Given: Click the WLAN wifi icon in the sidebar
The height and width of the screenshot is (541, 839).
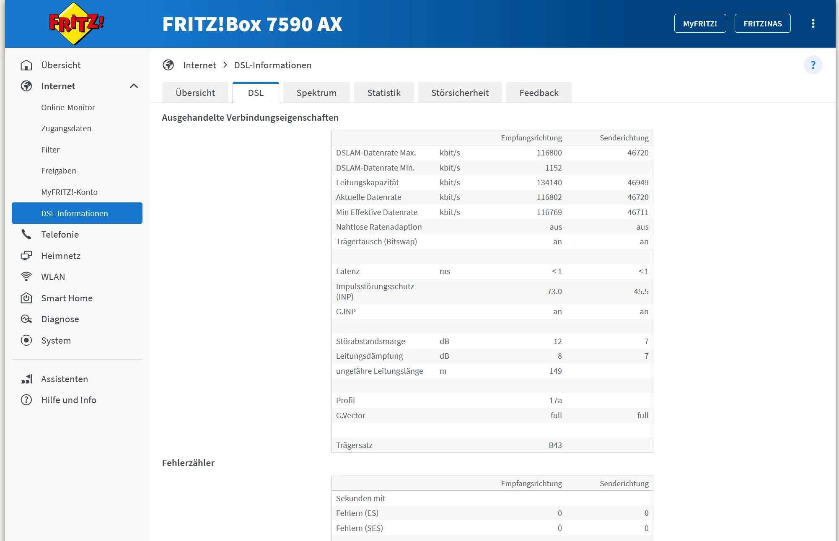Looking at the screenshot, I should point(26,277).
